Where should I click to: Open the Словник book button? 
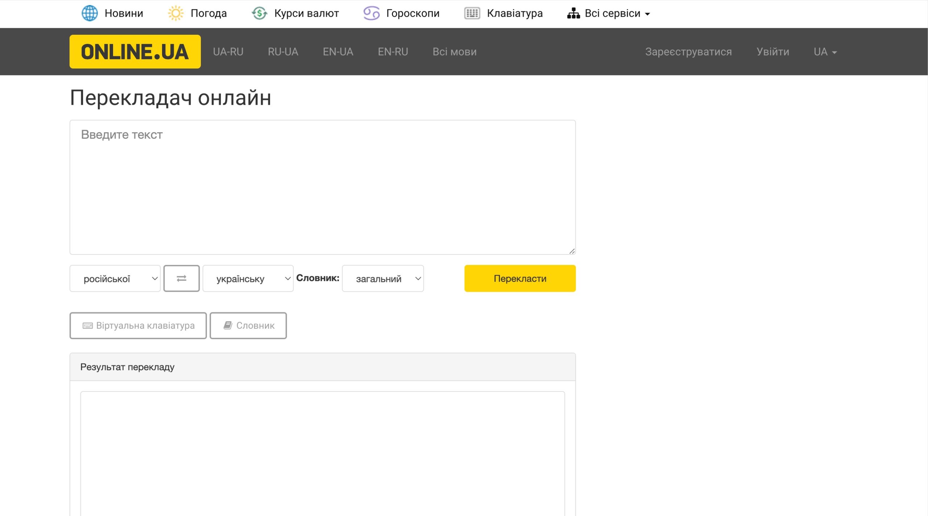click(248, 325)
